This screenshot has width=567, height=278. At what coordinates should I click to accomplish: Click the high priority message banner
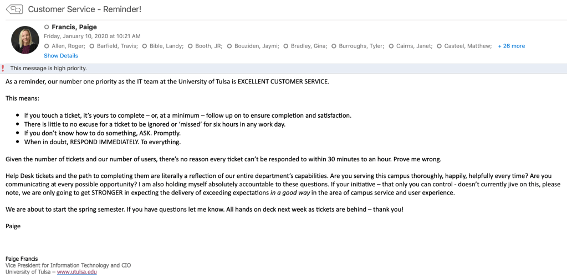(49, 69)
